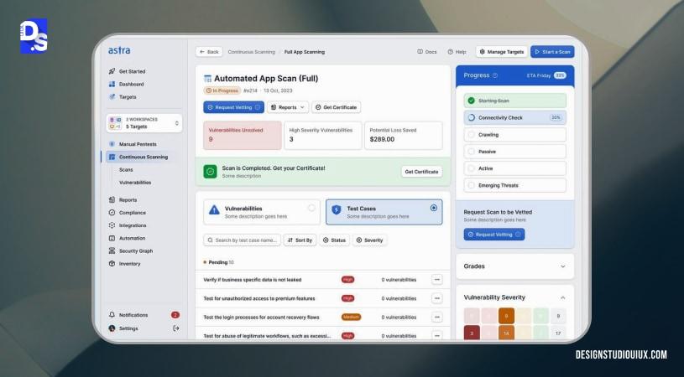Click the Vulnerabilities warning triangle icon
This screenshot has height=377, width=684.
(x=214, y=210)
